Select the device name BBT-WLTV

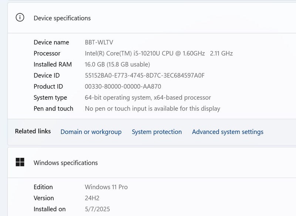tap(99, 42)
